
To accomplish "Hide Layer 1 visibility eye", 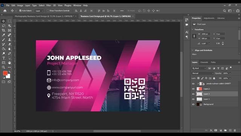I will (193, 99).
